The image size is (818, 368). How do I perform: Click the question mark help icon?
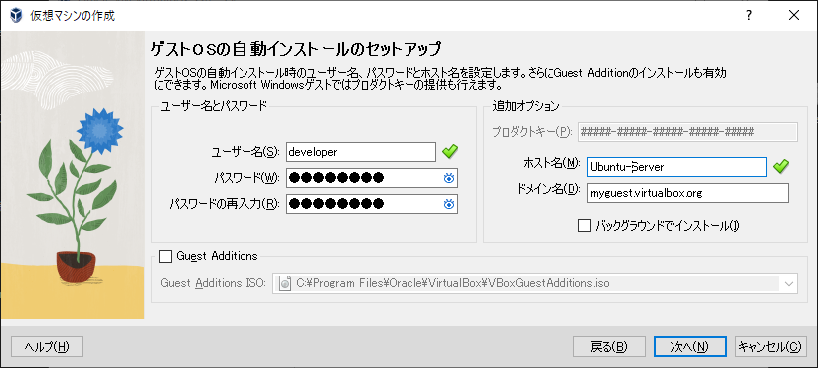click(749, 16)
